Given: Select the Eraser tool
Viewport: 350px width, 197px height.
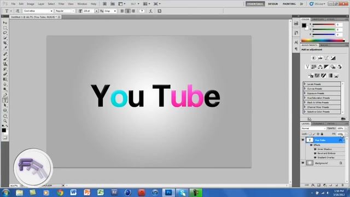Looking at the screenshot, I should pyautogui.click(x=5, y=74).
